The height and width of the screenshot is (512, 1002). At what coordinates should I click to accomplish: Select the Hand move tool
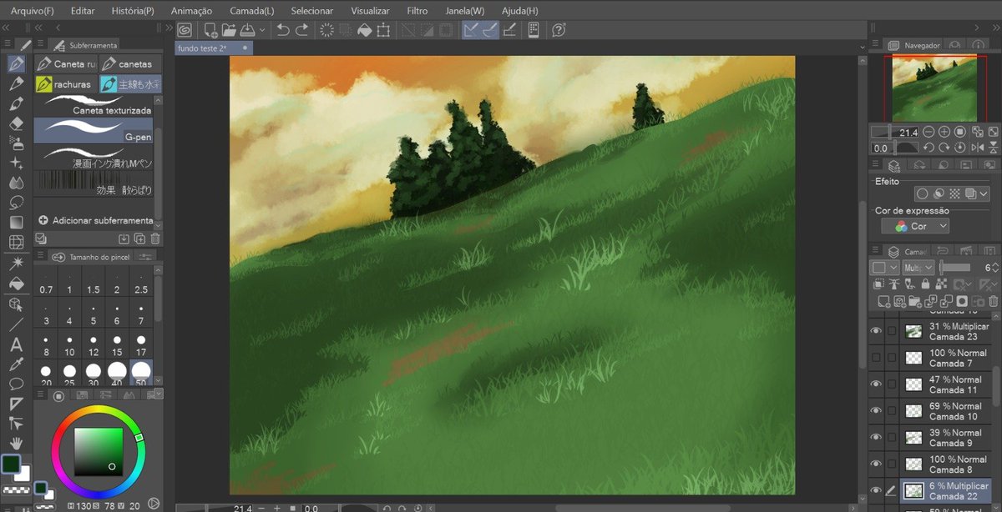click(16, 443)
